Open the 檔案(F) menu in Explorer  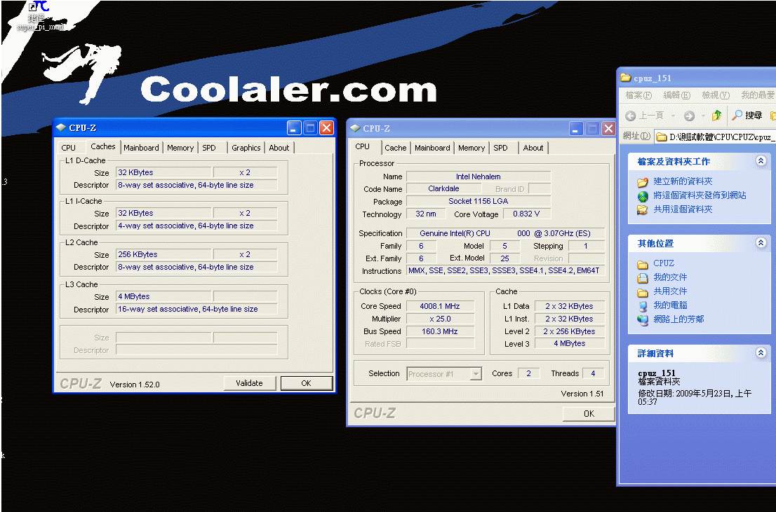pyautogui.click(x=638, y=95)
